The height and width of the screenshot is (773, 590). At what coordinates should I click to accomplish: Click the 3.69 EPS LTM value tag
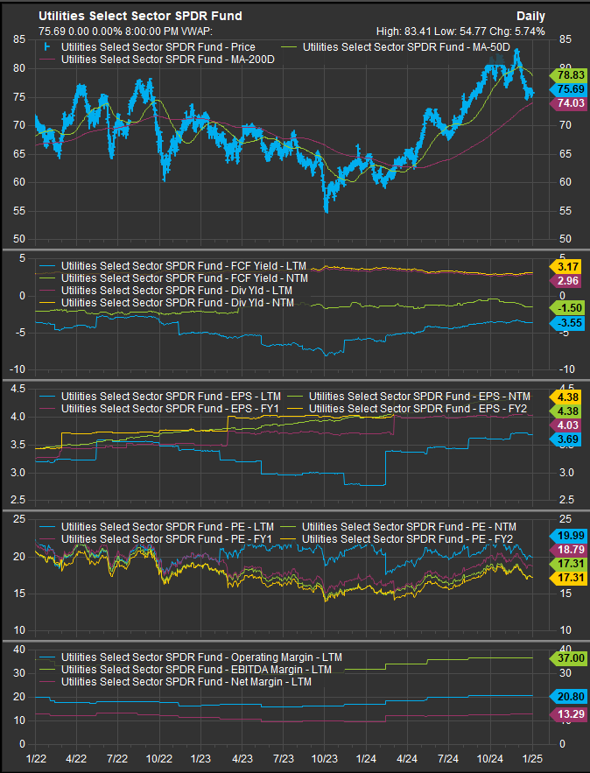pos(568,439)
